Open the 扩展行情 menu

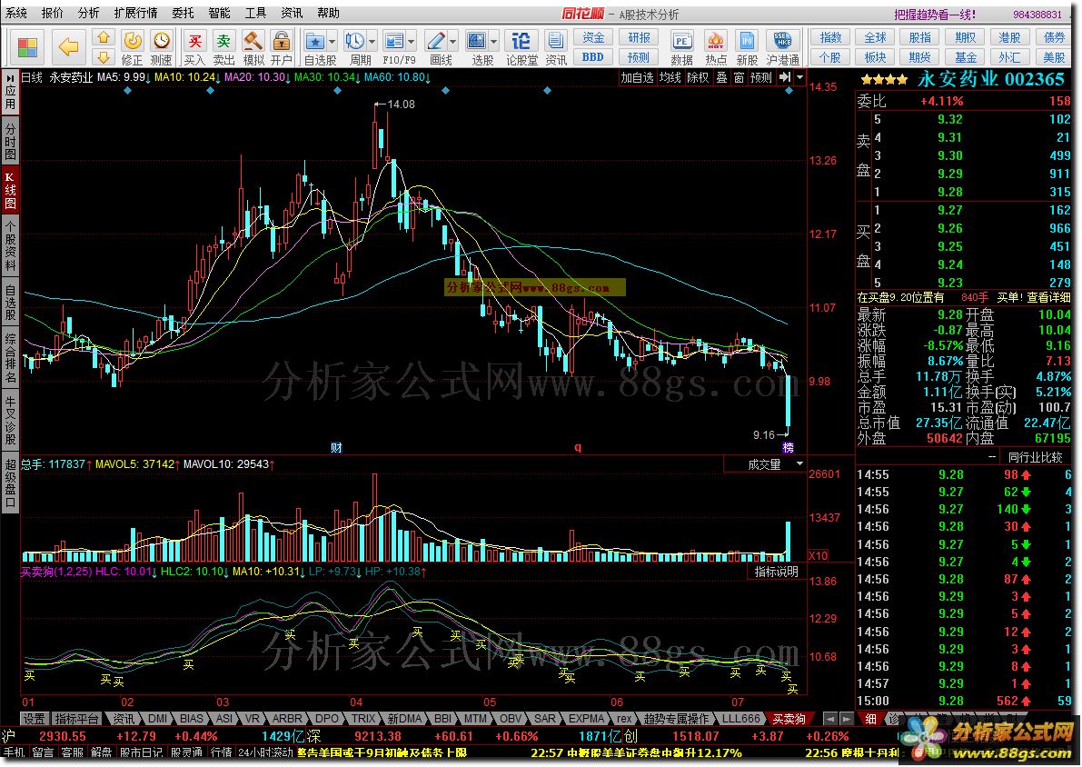pos(135,13)
